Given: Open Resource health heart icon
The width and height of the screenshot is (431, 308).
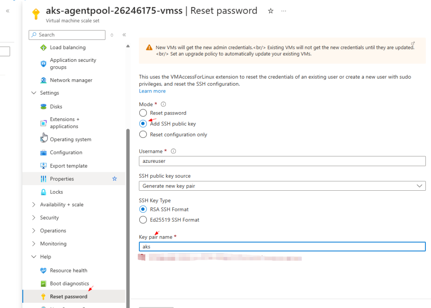Looking at the screenshot, I should 43,270.
